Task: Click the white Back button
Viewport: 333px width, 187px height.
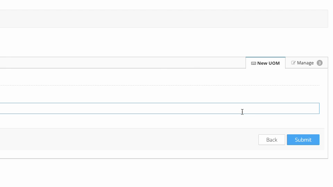Action: [x=272, y=140]
